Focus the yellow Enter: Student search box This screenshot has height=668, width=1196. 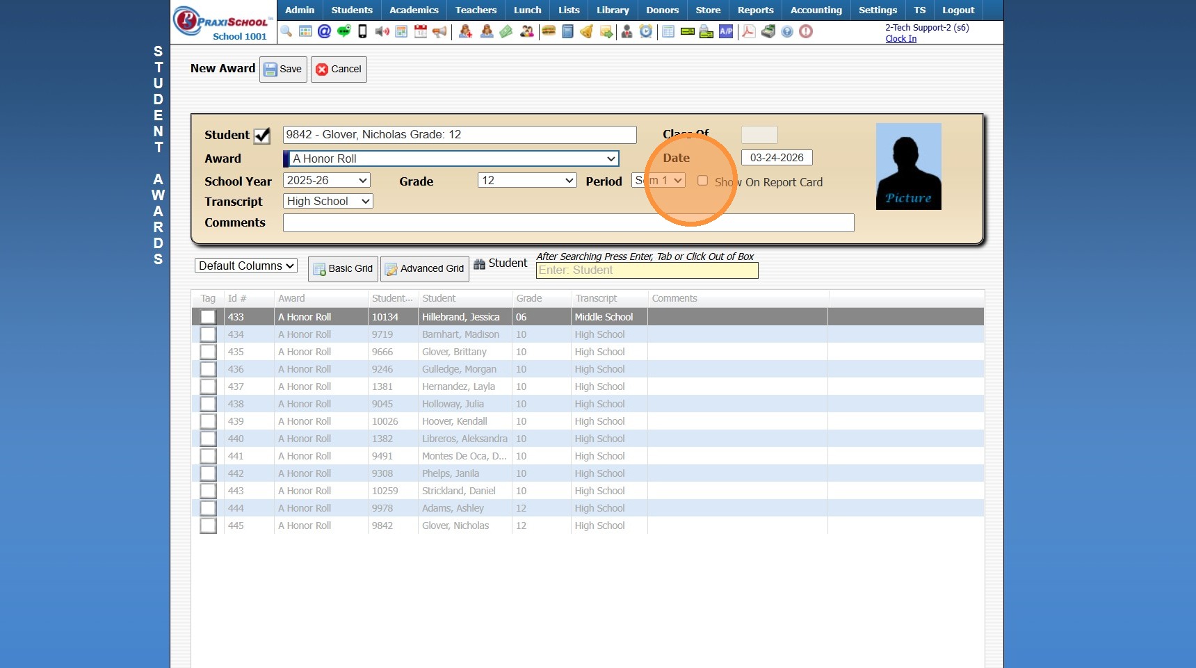647,270
